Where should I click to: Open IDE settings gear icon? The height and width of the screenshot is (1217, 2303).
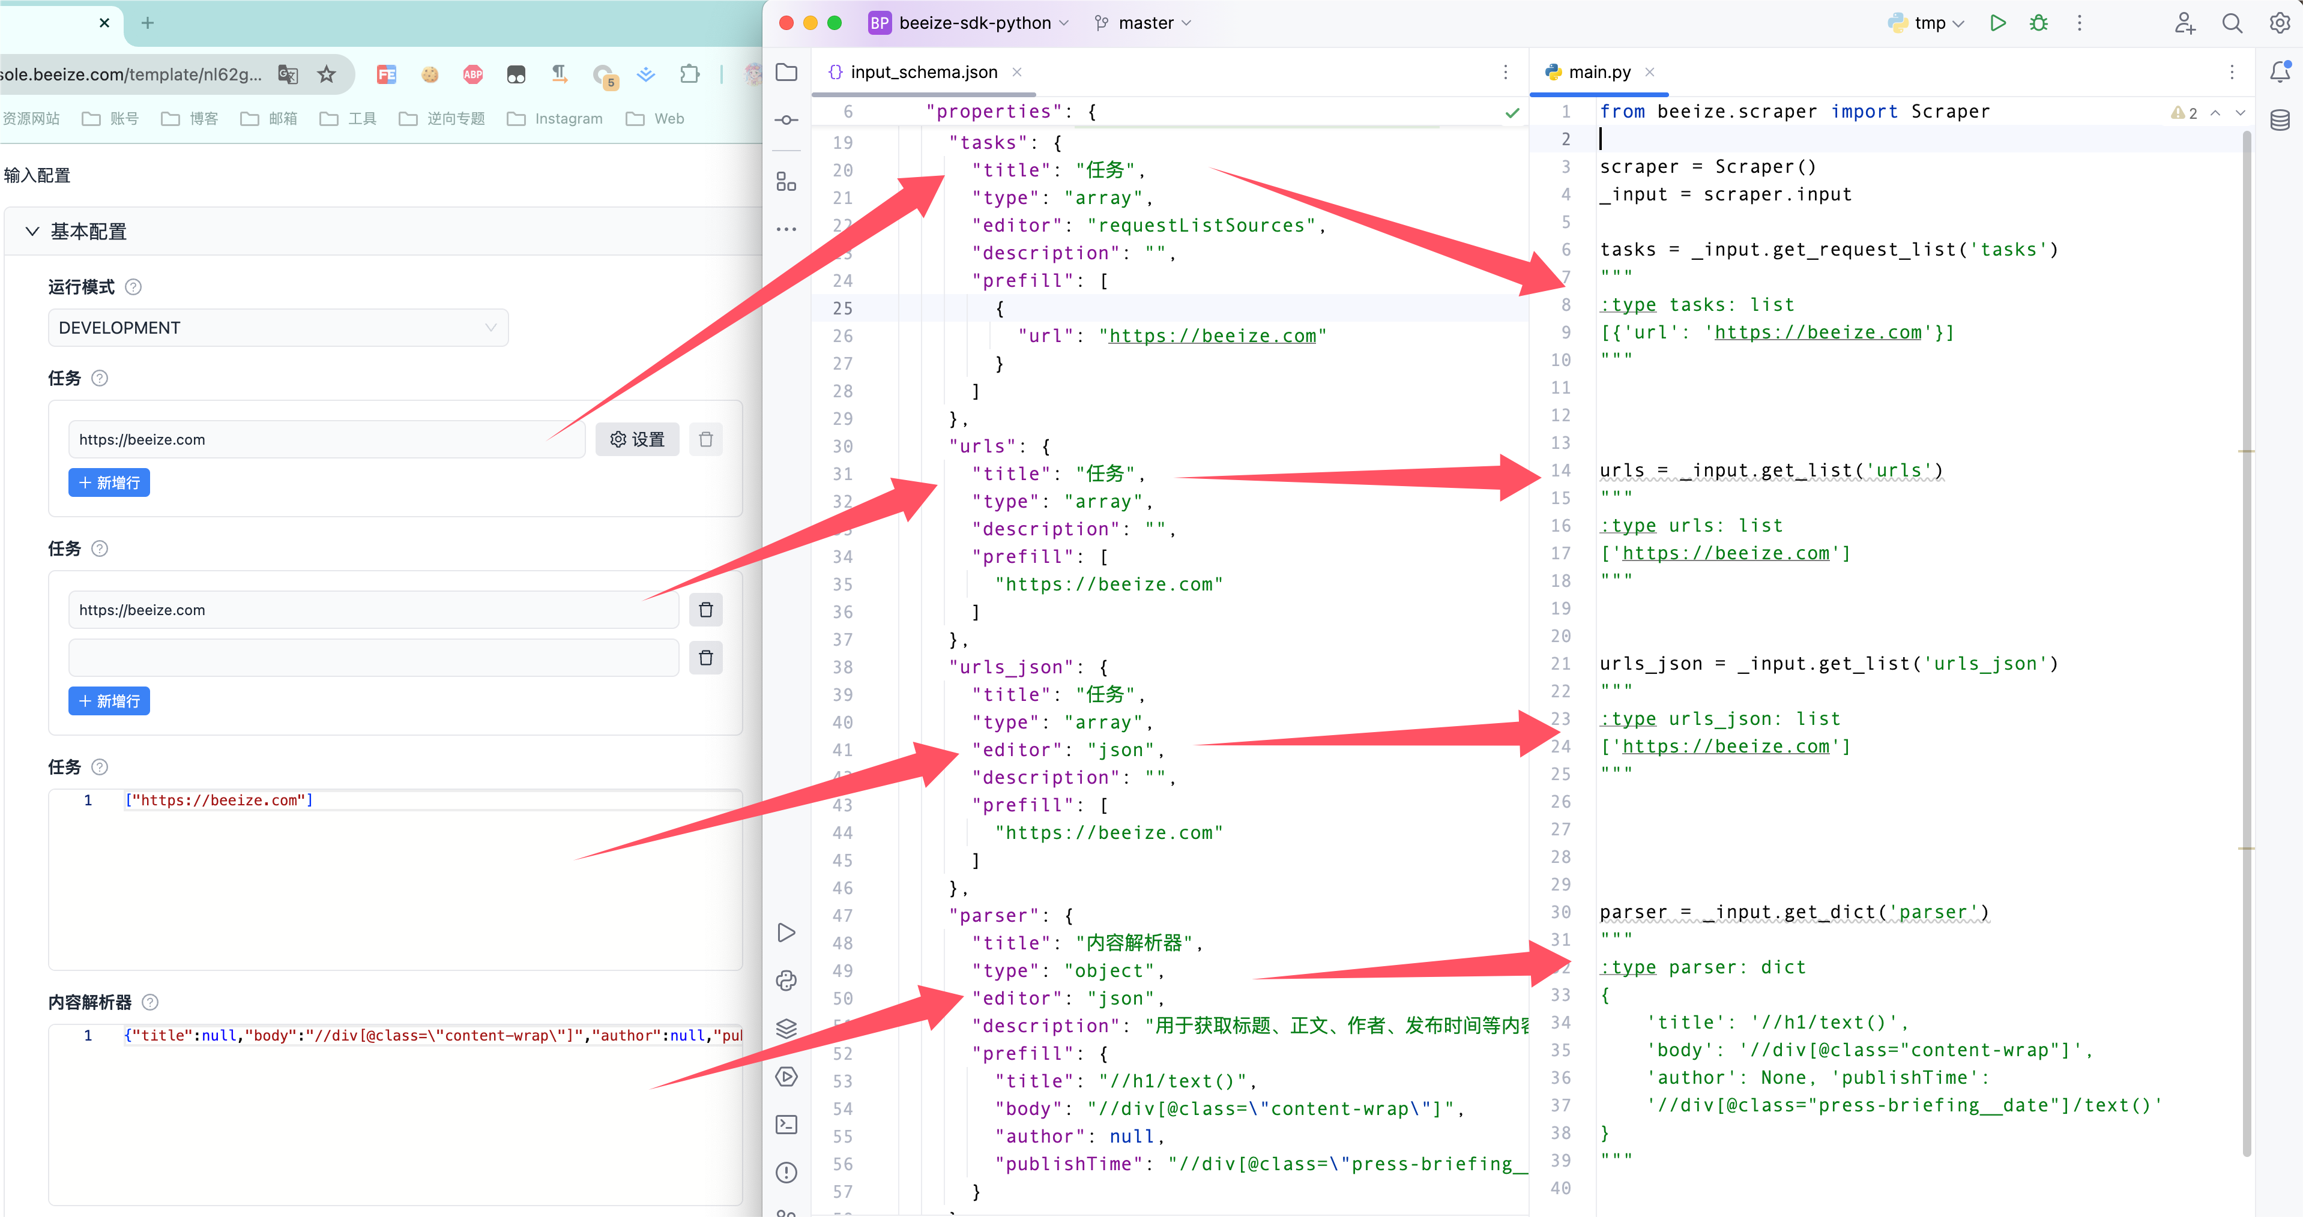(x=2279, y=23)
